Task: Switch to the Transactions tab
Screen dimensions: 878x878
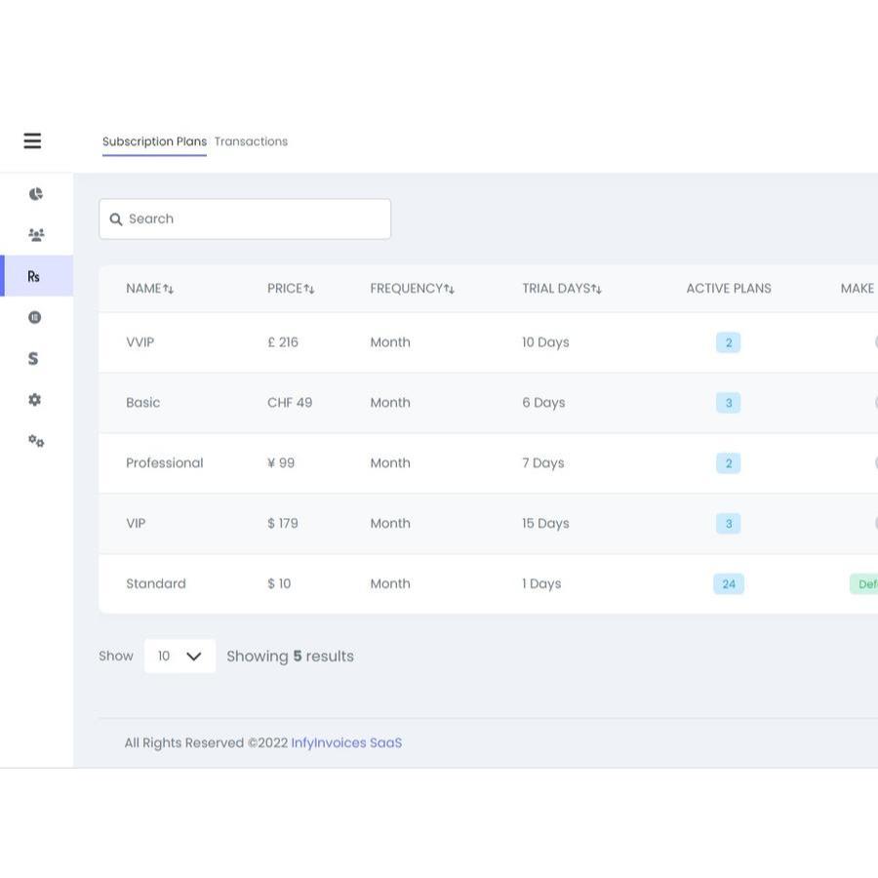Action: 251,141
